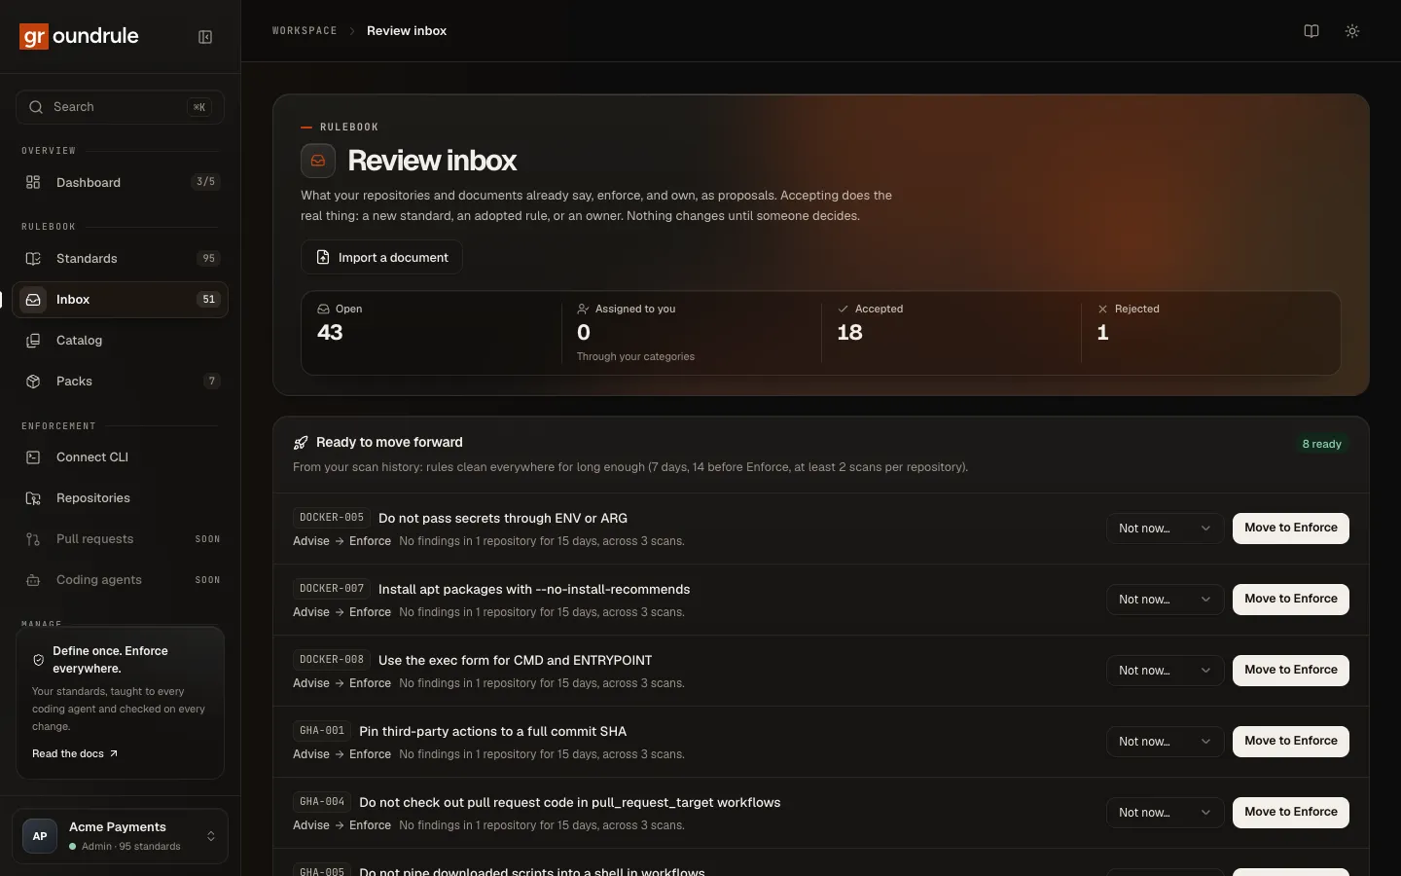Focus the Search input field
The width and height of the screenshot is (1401, 876).
pos(120,107)
